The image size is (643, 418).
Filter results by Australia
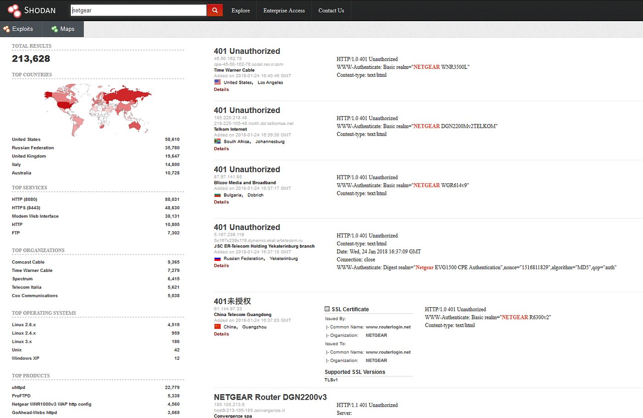tap(22, 173)
